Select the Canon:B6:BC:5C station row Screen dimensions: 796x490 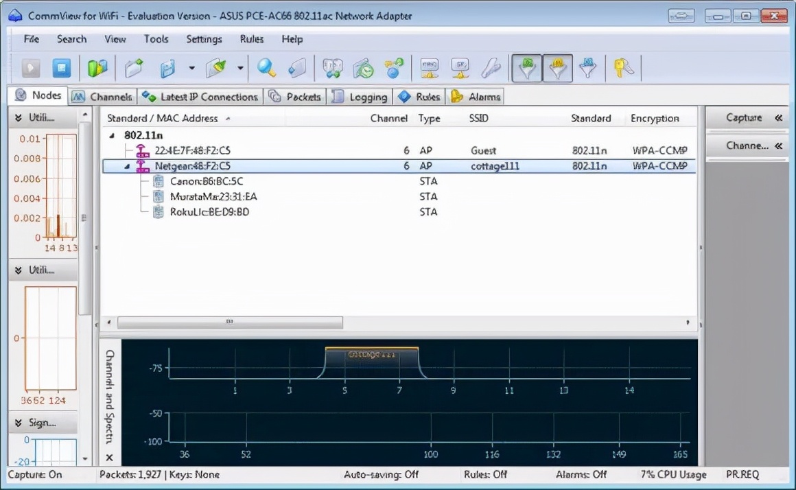[x=206, y=181]
